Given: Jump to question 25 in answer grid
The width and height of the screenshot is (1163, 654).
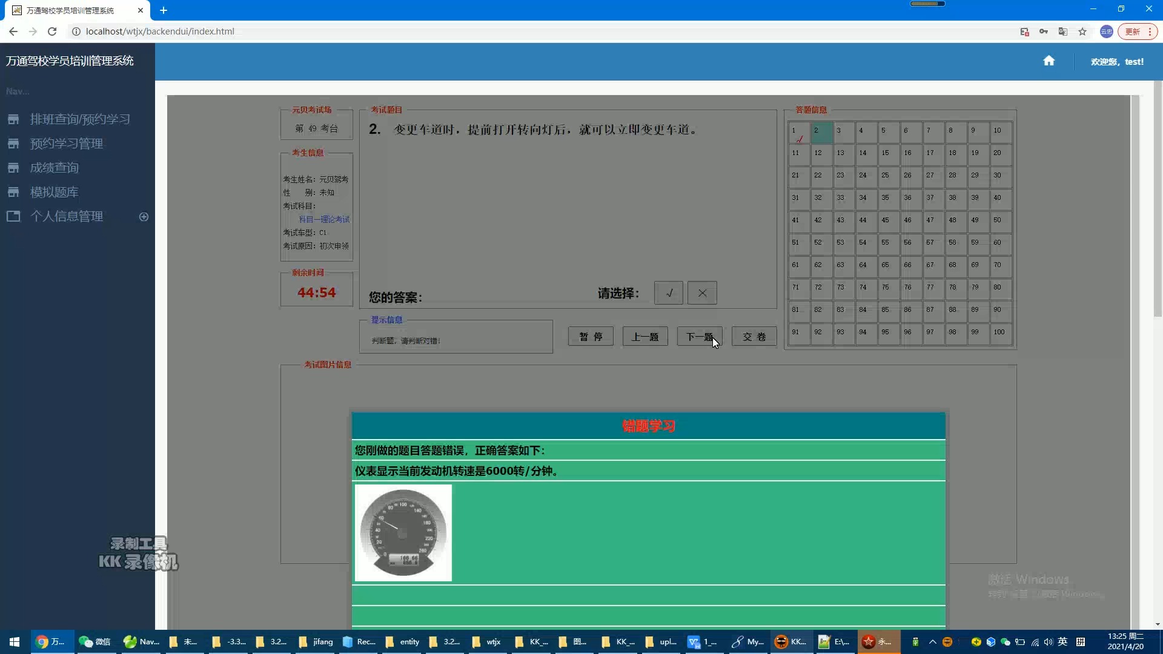Looking at the screenshot, I should [889, 178].
